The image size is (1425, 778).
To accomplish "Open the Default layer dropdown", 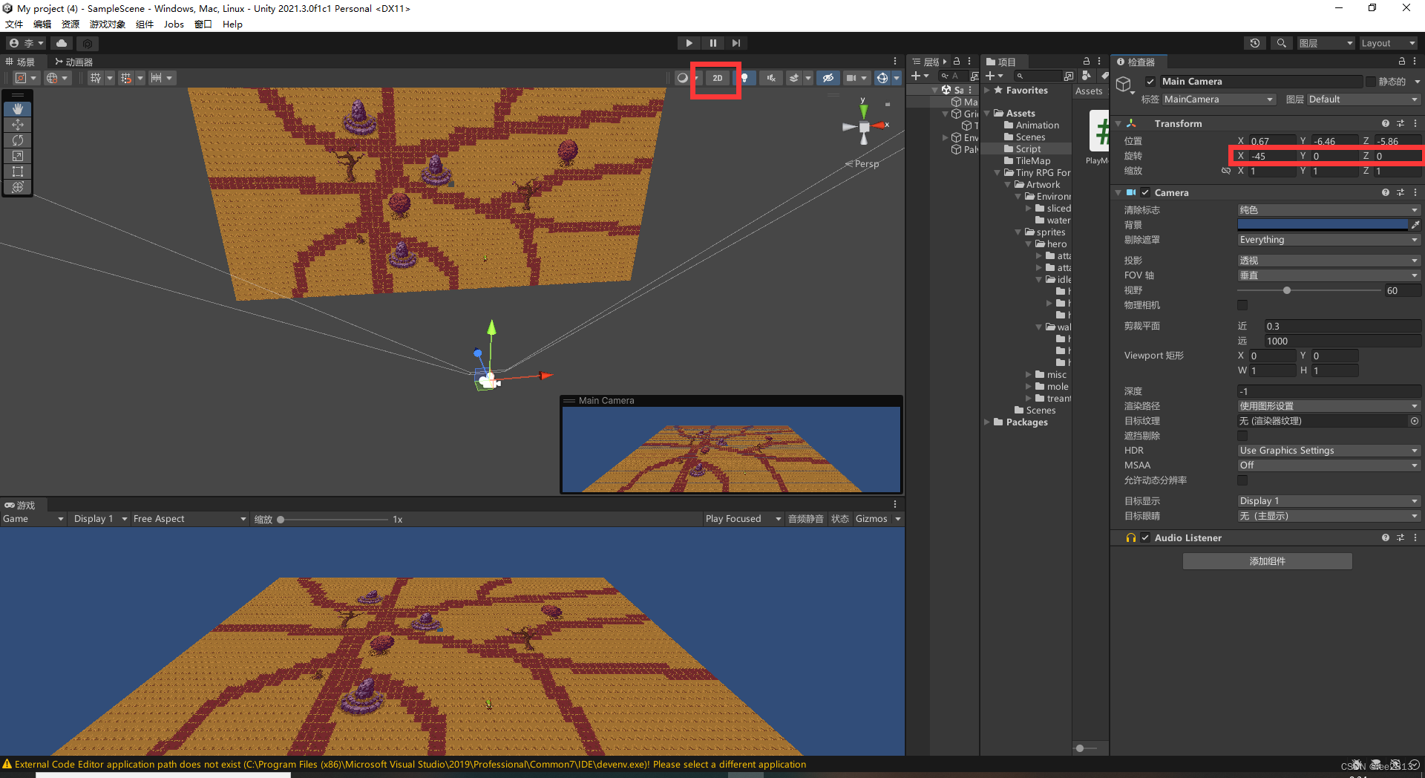I will [x=1363, y=99].
